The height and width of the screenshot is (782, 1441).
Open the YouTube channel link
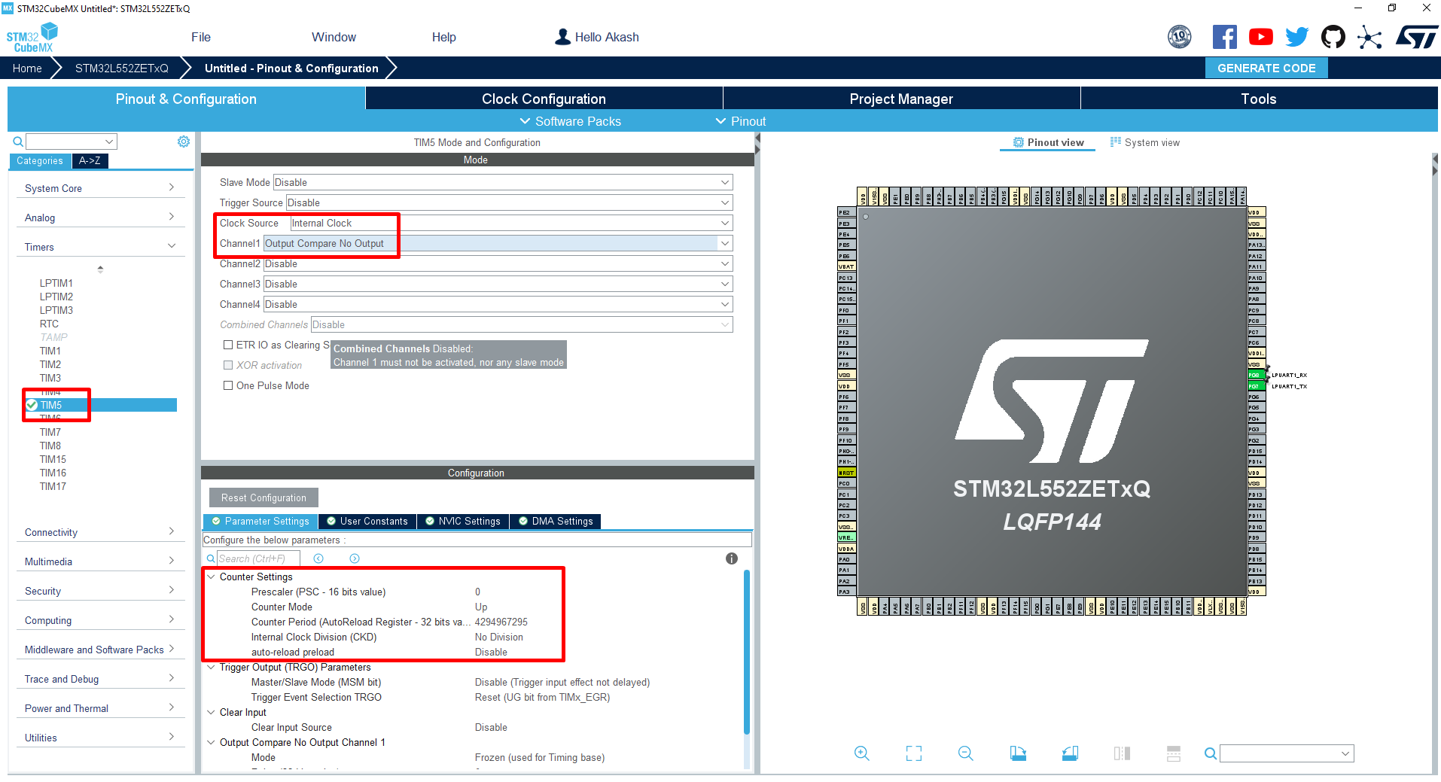pyautogui.click(x=1261, y=36)
